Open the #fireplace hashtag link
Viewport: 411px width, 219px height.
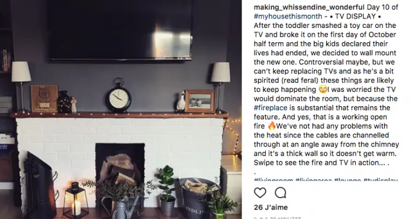[x=271, y=108]
